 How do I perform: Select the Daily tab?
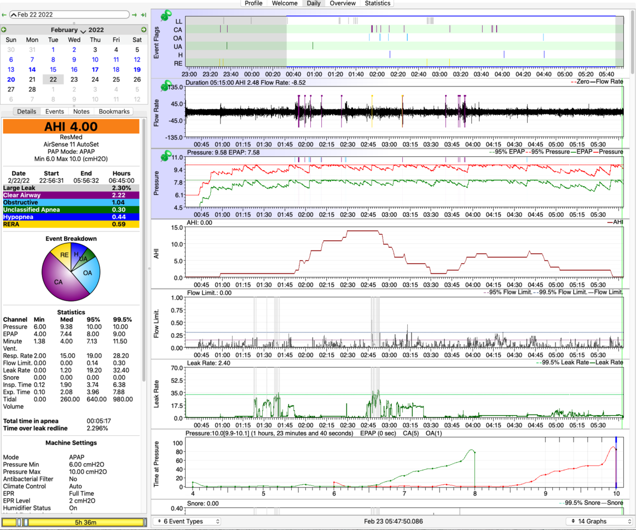tap(314, 3)
